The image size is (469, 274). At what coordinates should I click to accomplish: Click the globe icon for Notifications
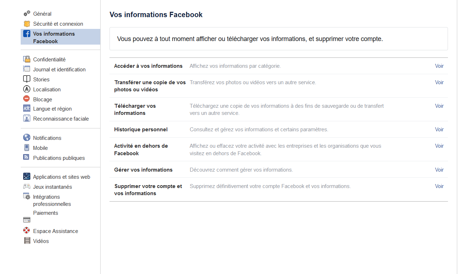[x=27, y=138]
